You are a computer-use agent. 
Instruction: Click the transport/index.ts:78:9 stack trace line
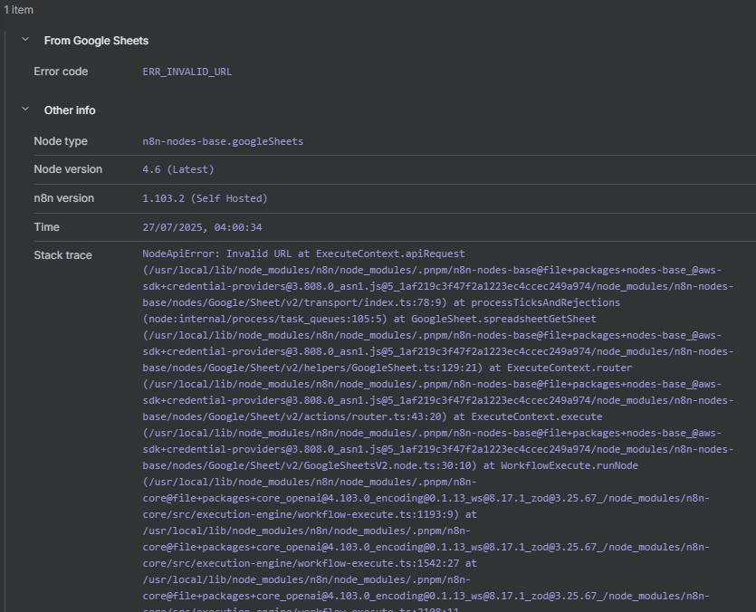pos(381,302)
